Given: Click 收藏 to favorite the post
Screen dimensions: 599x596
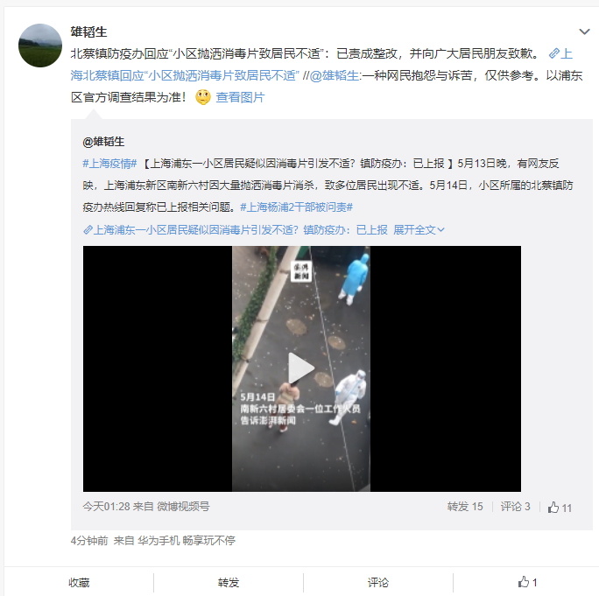Looking at the screenshot, I should tap(79, 582).
